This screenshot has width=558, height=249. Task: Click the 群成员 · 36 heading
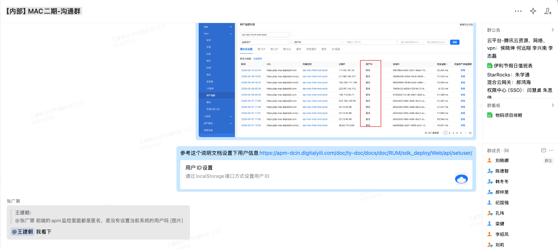[498, 150]
